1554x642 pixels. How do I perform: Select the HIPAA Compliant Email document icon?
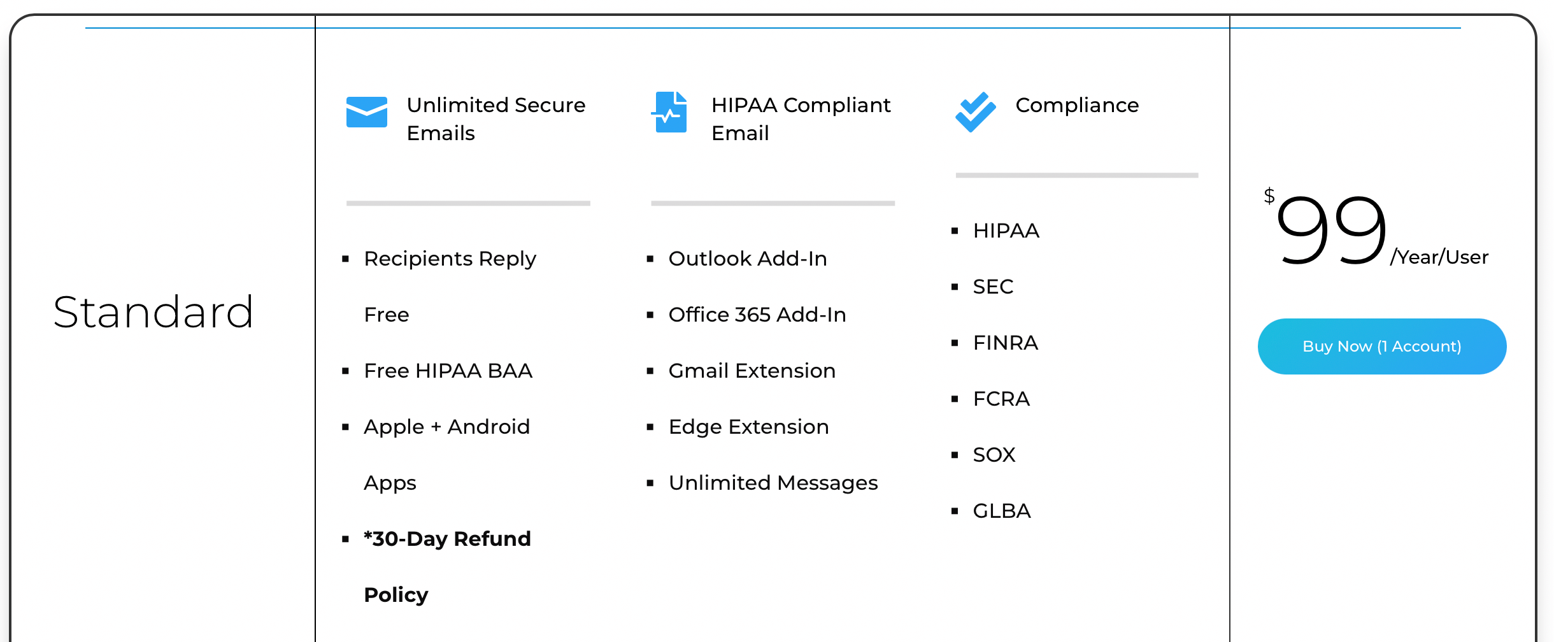[671, 113]
